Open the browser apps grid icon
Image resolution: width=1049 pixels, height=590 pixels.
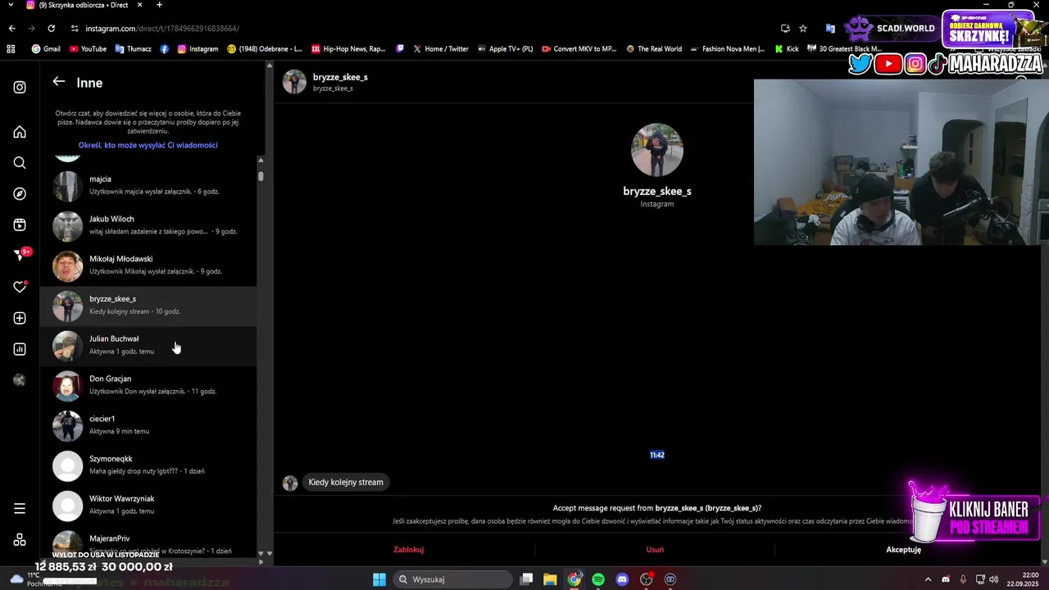pyautogui.click(x=11, y=48)
